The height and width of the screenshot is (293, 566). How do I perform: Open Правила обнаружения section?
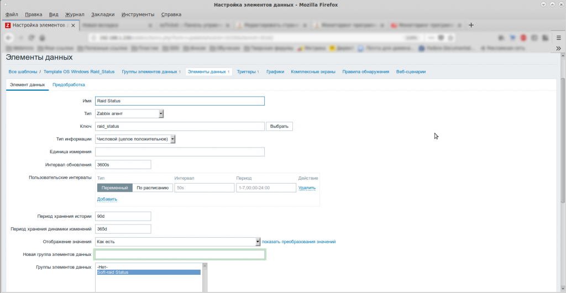point(366,72)
